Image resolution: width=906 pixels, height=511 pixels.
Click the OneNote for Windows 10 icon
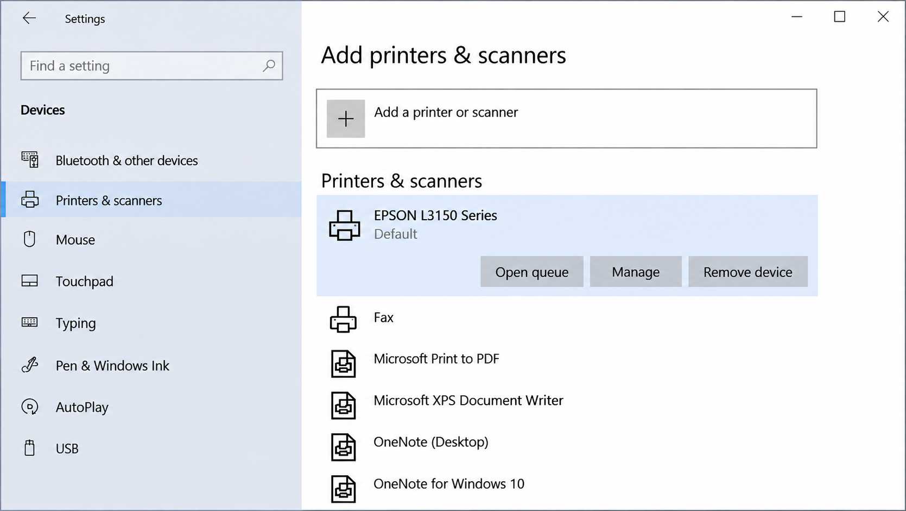tap(344, 488)
